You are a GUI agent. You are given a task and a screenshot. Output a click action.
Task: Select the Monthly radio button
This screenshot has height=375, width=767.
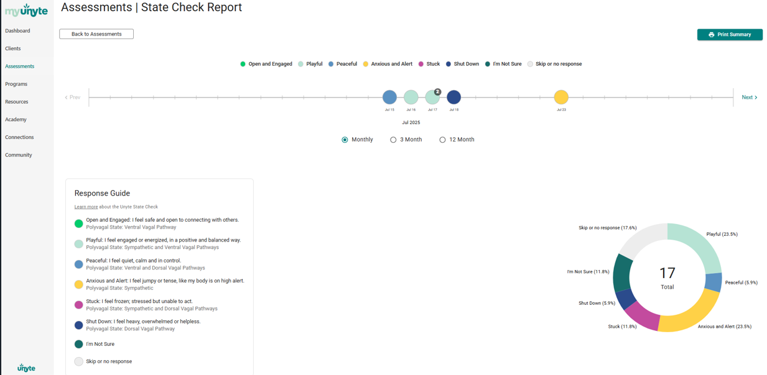tap(345, 140)
